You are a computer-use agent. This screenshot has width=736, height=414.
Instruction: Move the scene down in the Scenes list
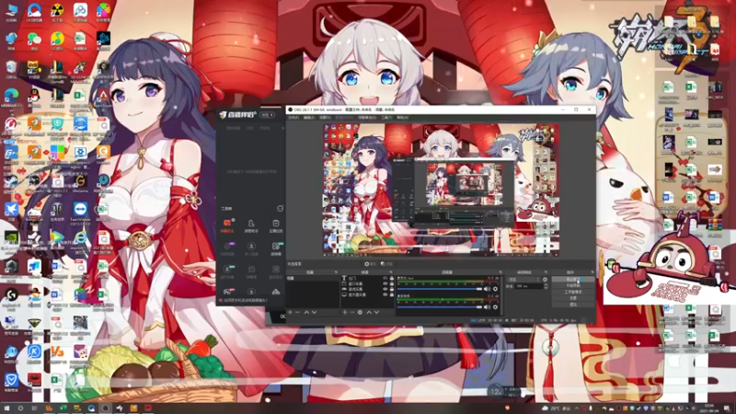314,312
